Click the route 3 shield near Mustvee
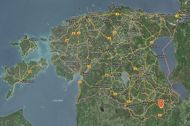The image size is (190, 126). pos(152,42)
